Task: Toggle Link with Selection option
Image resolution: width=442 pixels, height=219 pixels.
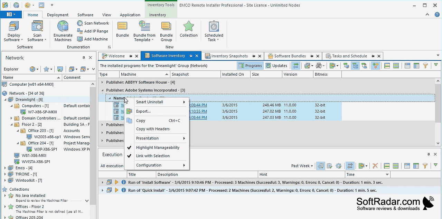Action: pos(153,156)
